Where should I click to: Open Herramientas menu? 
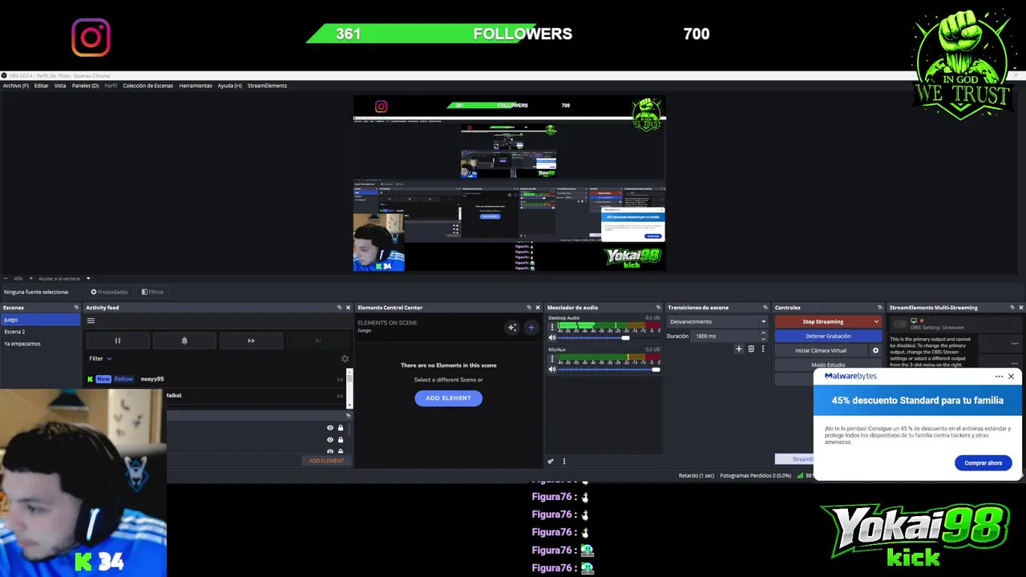196,86
